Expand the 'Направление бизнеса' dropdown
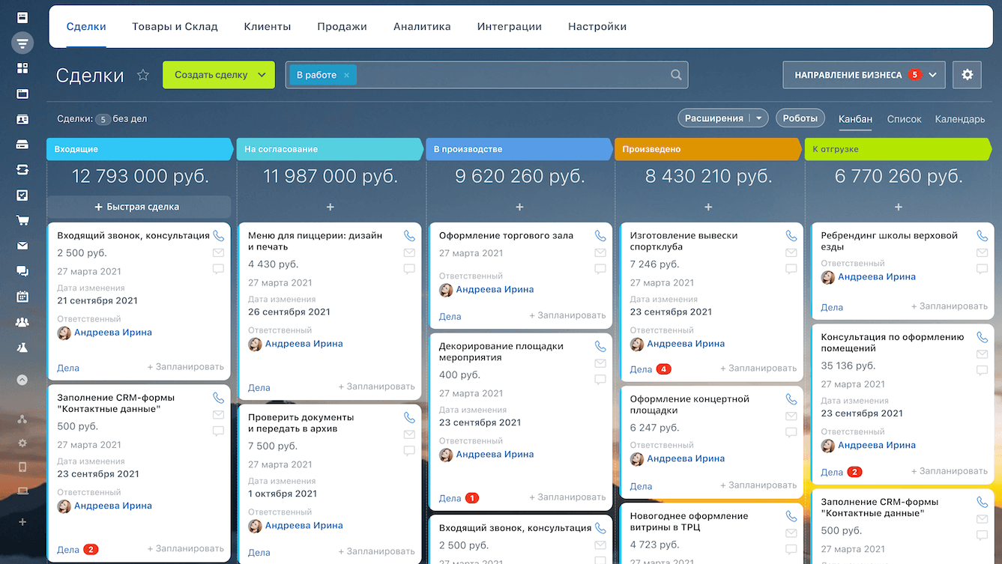Viewport: 1002px width, 564px height. [x=933, y=75]
